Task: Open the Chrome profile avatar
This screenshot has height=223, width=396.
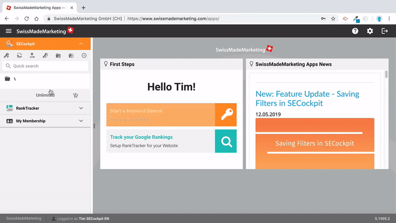Action: click(379, 18)
